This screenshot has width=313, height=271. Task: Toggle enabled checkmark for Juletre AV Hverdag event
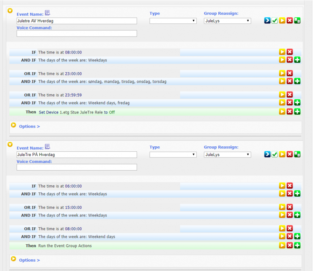pos(275,21)
